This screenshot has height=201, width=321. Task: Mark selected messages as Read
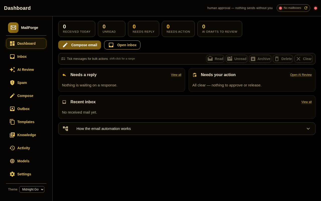point(215,59)
